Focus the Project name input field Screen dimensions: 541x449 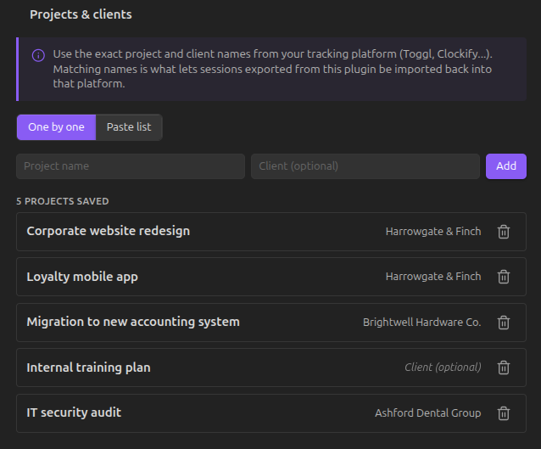pyautogui.click(x=131, y=166)
